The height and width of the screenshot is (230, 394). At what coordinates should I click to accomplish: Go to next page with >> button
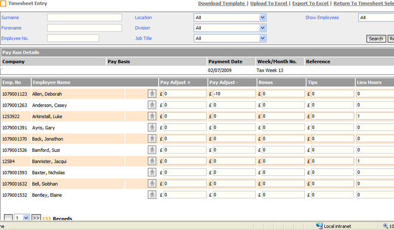(x=36, y=218)
